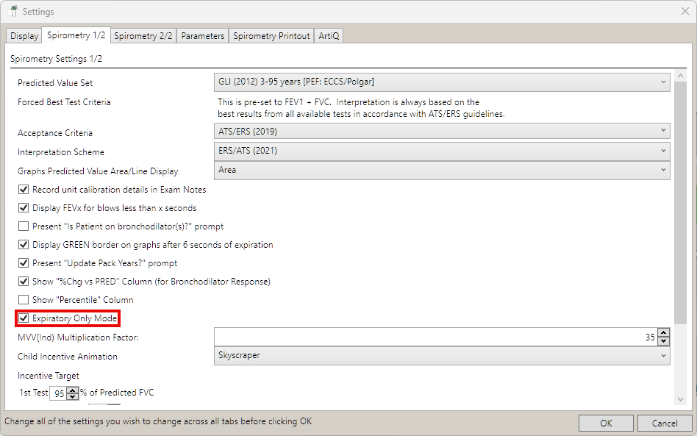Decrease 1st Test percent with down arrow

click(73, 396)
